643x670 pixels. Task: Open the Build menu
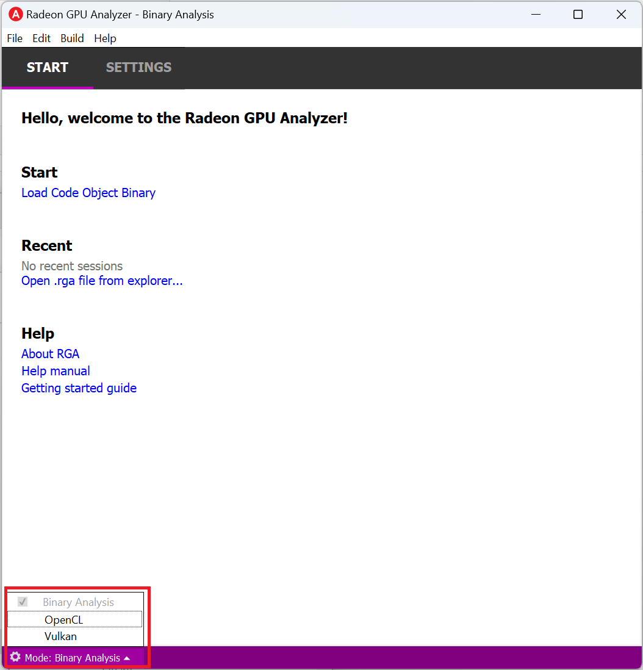tap(72, 38)
